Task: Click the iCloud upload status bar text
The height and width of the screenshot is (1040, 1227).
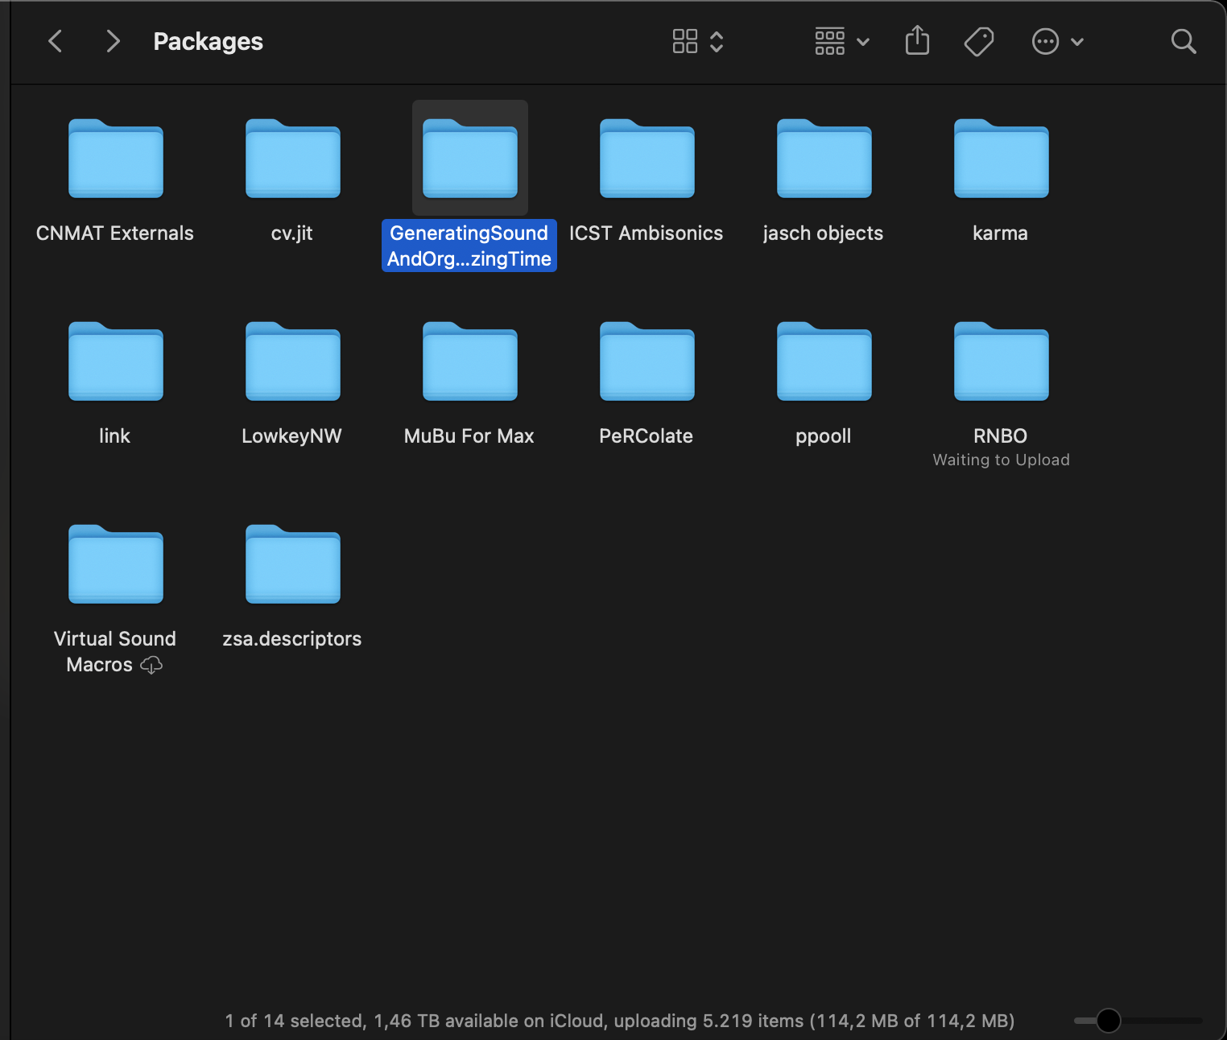Action: pos(620,1021)
